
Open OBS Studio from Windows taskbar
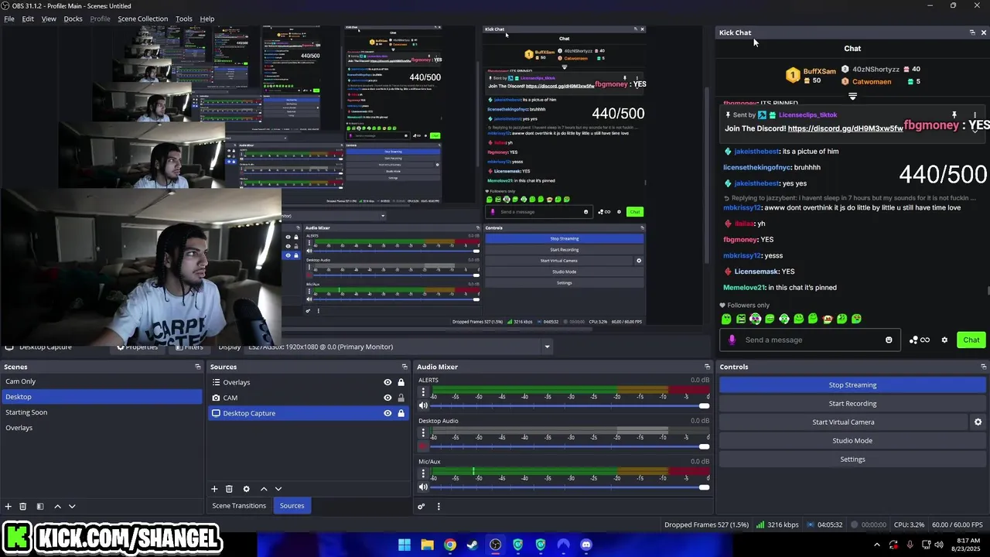point(495,545)
